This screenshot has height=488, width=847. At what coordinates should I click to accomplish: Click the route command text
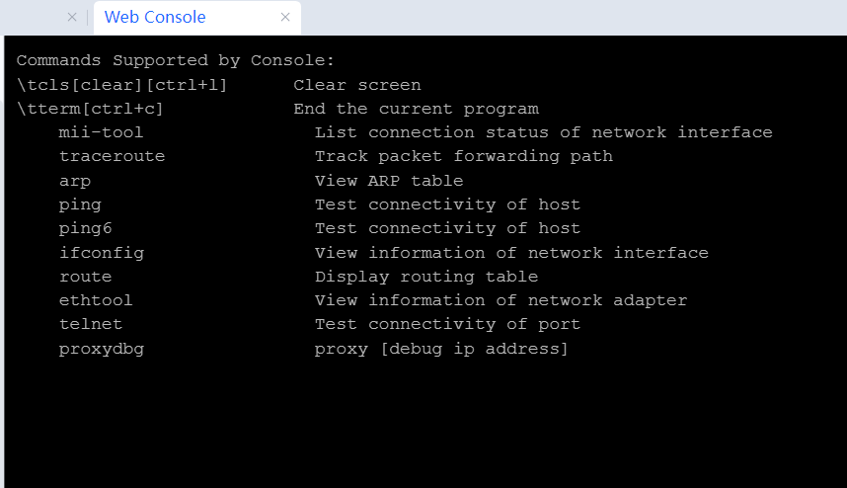click(x=85, y=277)
